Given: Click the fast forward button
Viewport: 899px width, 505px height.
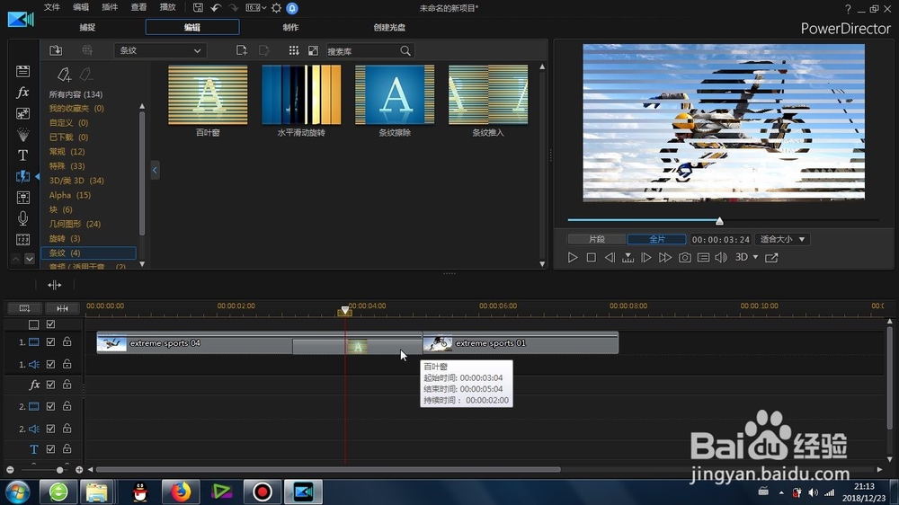Looking at the screenshot, I should pyautogui.click(x=665, y=257).
